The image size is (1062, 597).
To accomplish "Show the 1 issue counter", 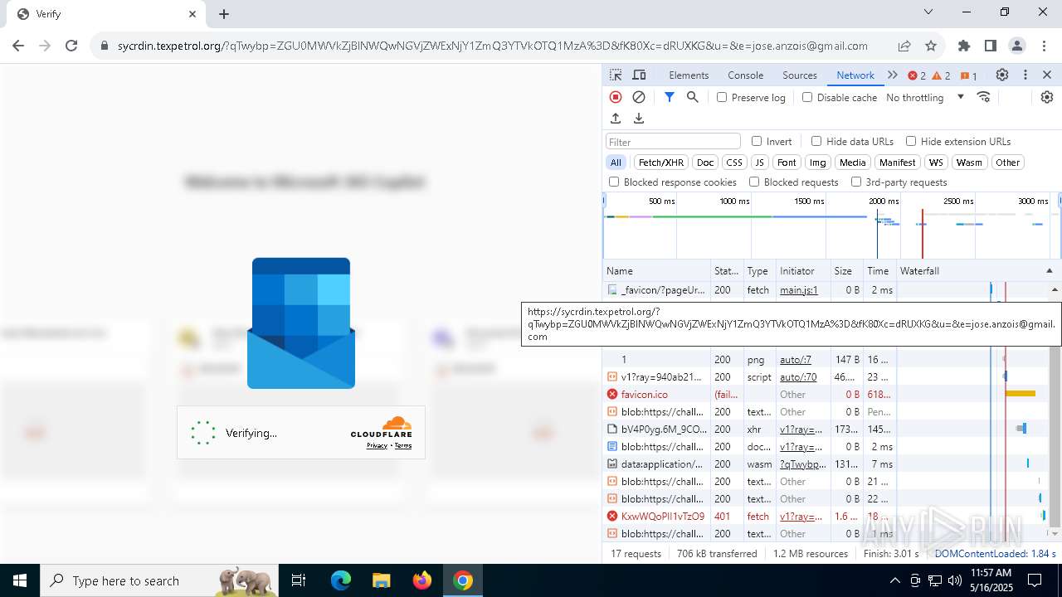I will click(x=969, y=75).
